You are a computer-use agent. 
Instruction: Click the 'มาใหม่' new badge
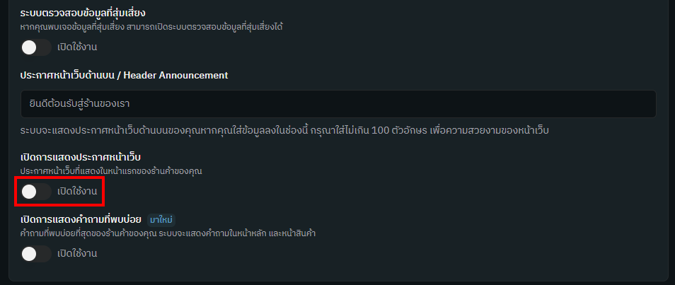coord(161,220)
